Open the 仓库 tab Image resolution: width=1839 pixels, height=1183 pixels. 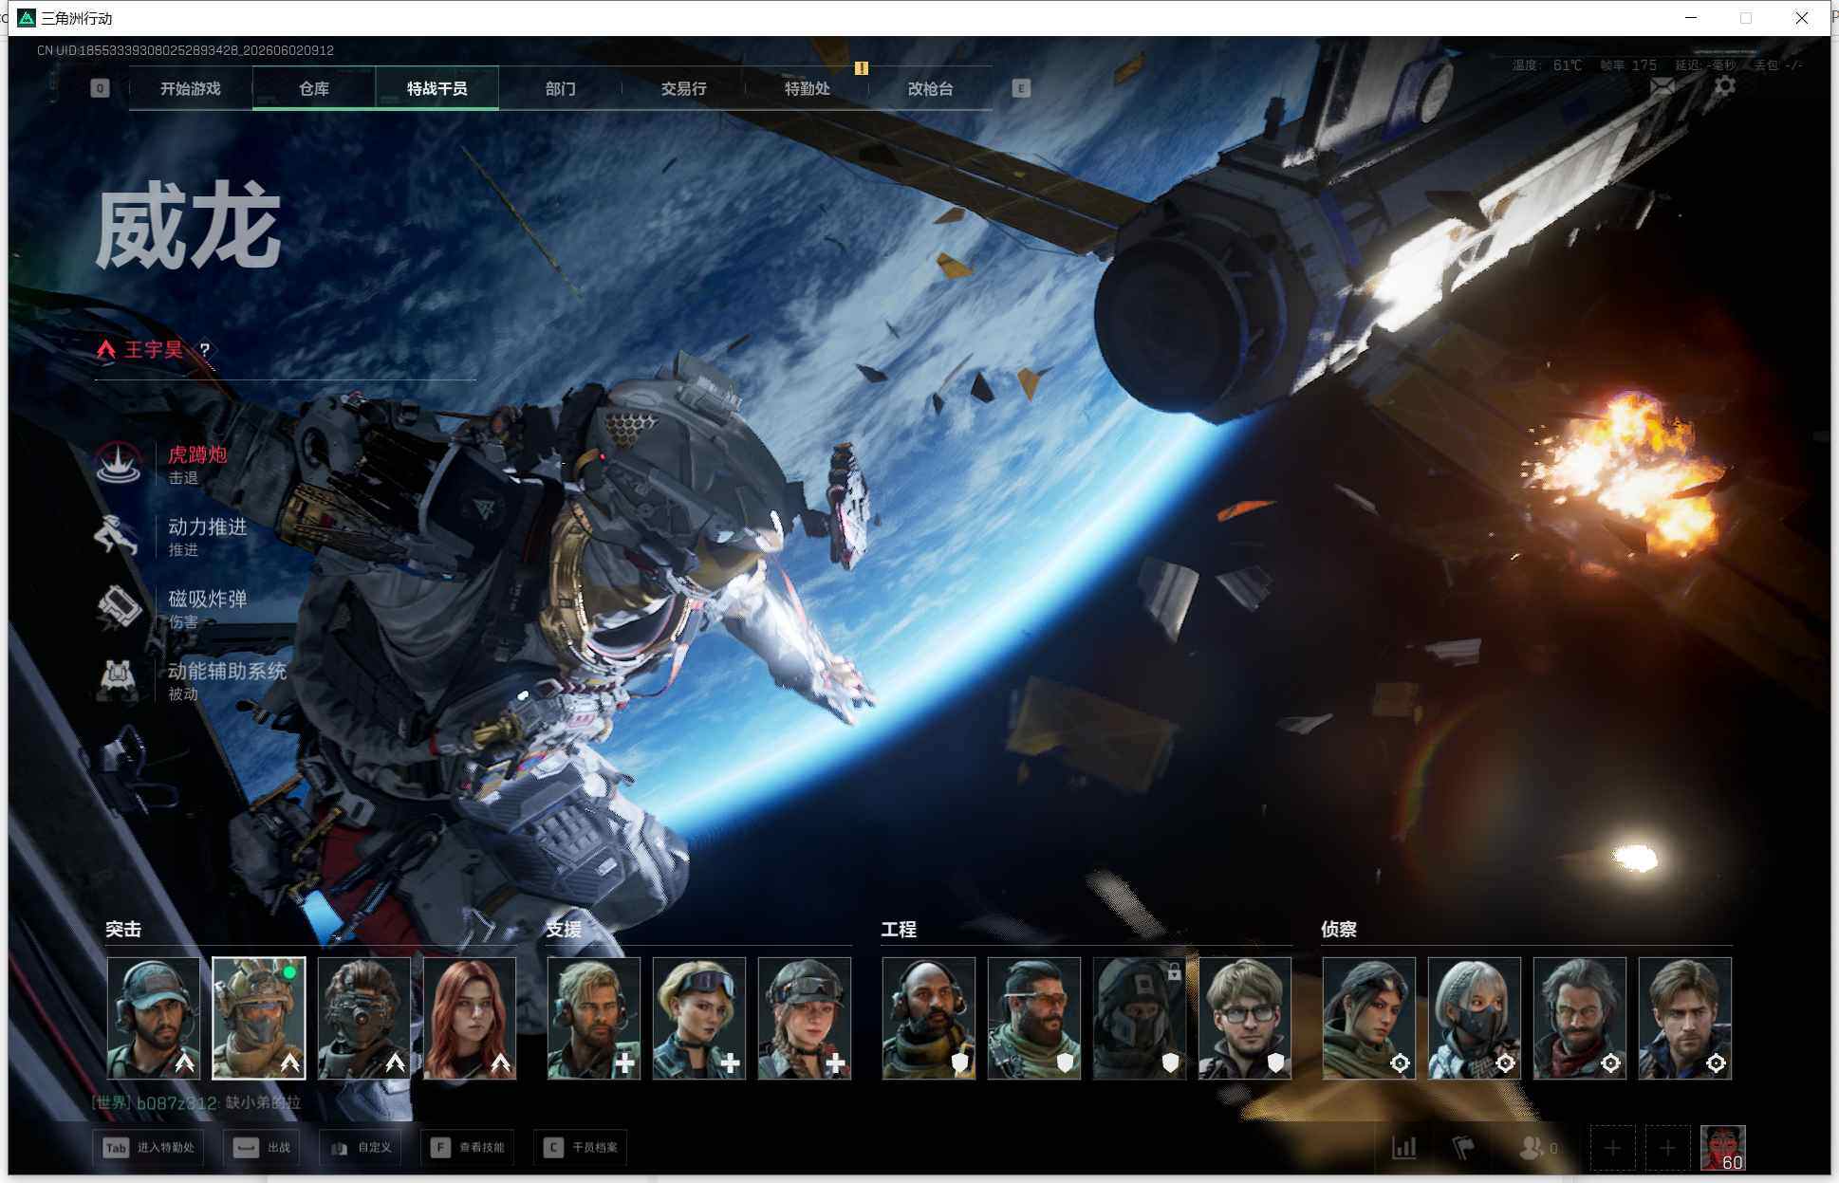314,88
